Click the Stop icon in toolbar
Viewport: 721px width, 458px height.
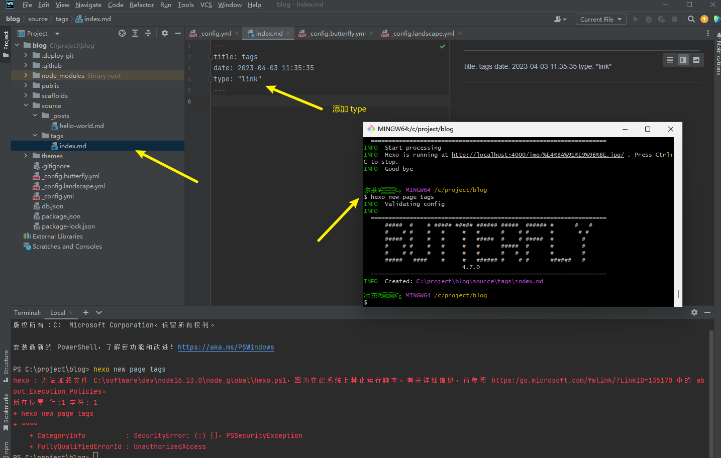point(675,19)
